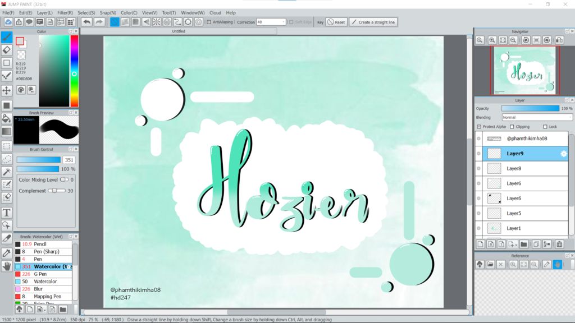Viewport: 575px width, 323px height.
Task: Enable parallel lines snap
Action: (125, 22)
